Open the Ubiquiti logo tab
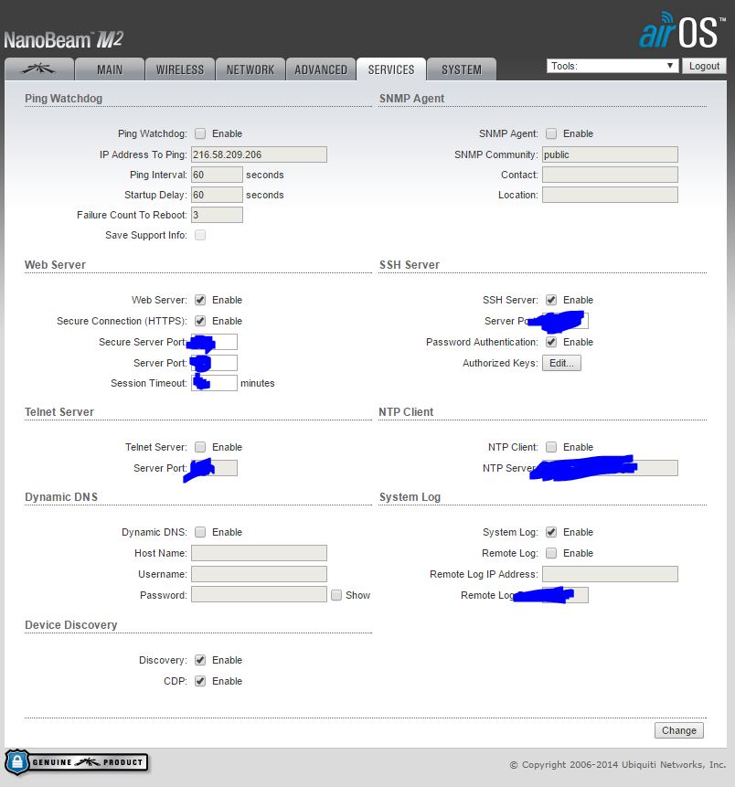The image size is (735, 787). click(39, 69)
